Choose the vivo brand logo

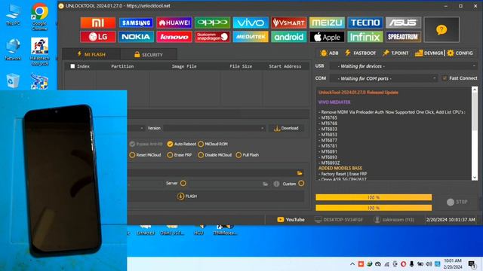(x=251, y=23)
